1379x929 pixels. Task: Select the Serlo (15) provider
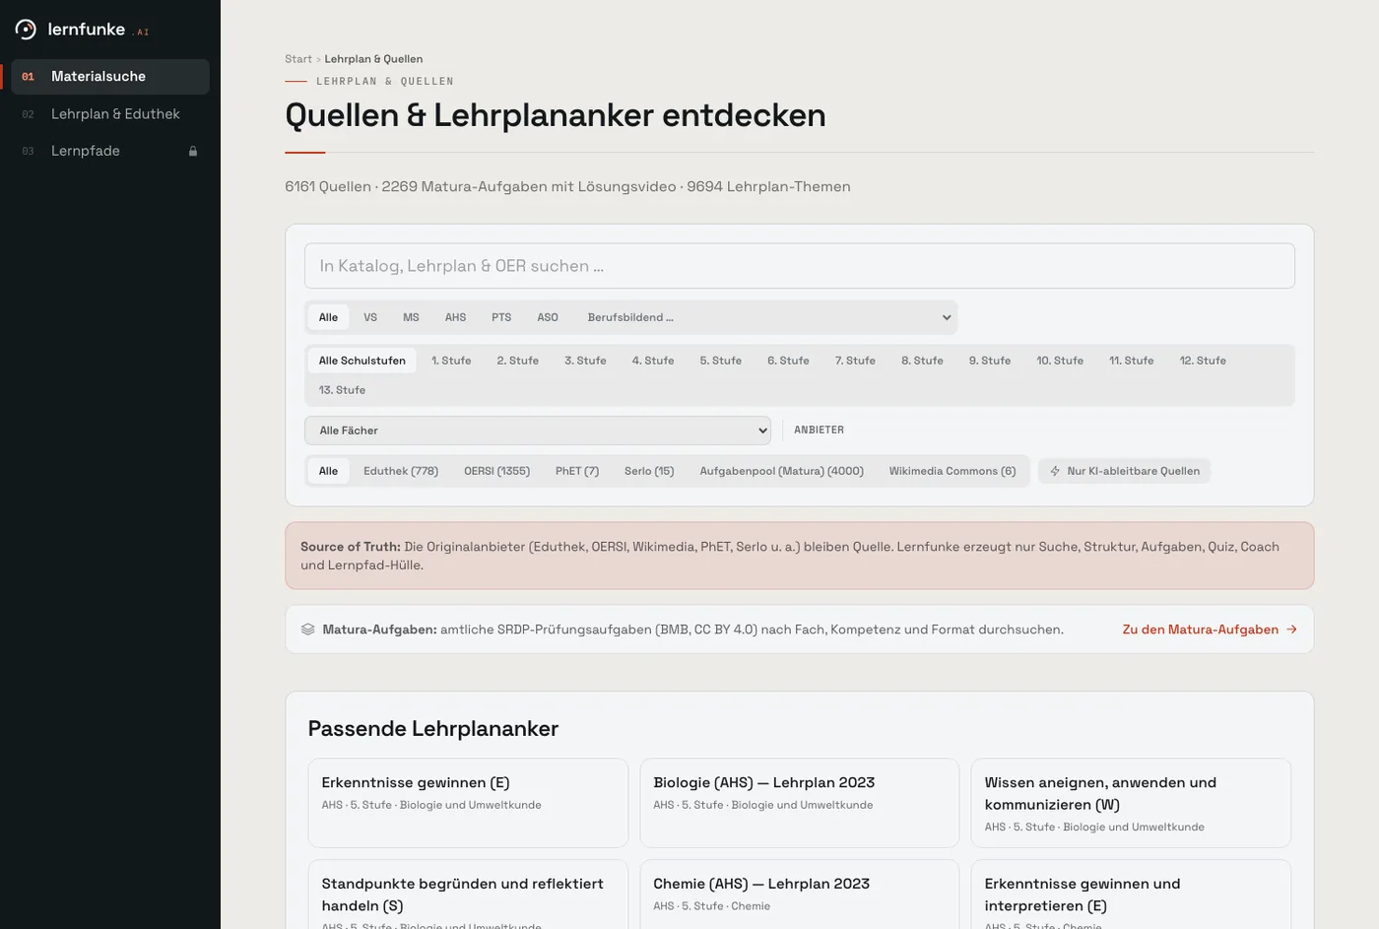pos(649,471)
